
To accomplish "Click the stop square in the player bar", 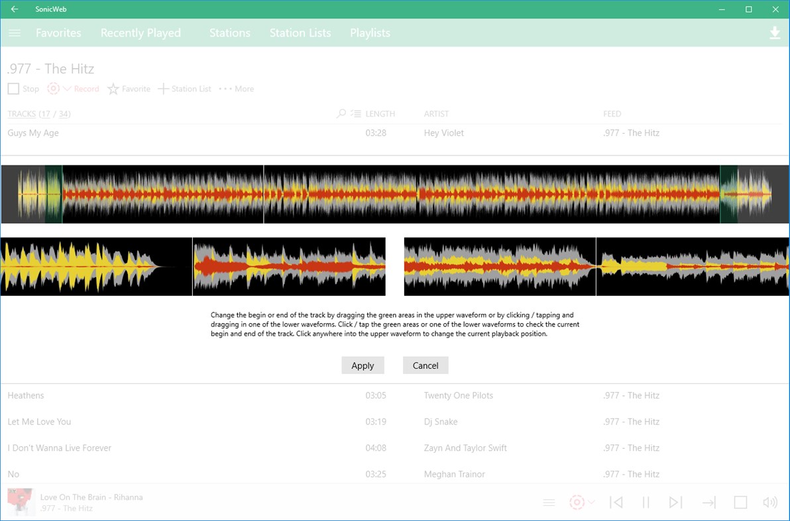I will [x=741, y=502].
